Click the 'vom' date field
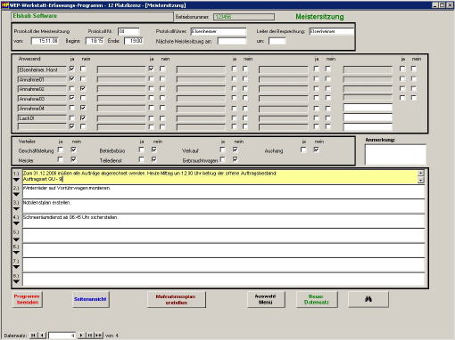The height and width of the screenshot is (340, 455). (45, 41)
